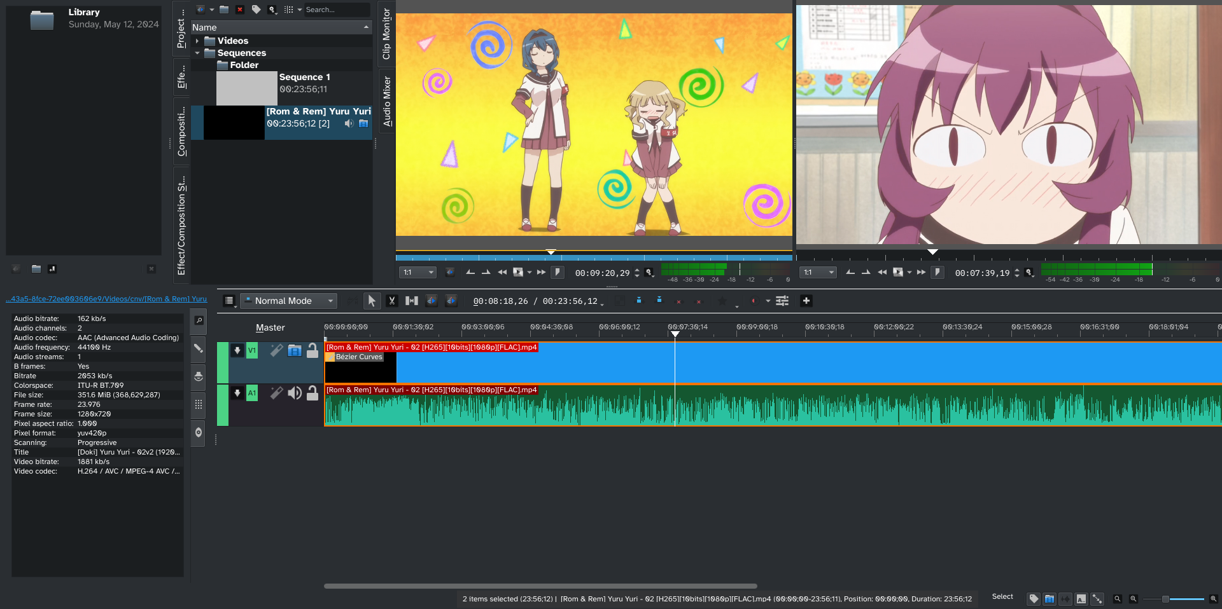Screen dimensions: 1222x609
Task: Switch to the Compositions tab
Action: (181, 132)
